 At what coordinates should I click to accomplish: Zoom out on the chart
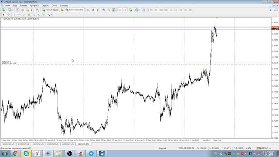point(109,10)
